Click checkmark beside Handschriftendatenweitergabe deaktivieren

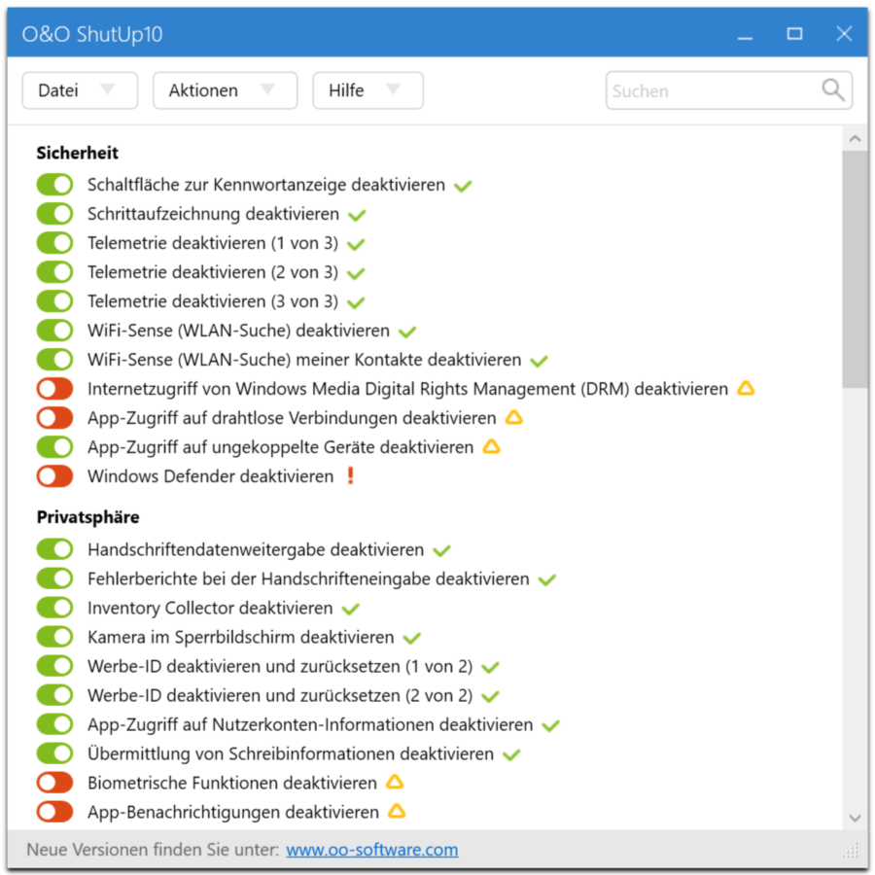[x=441, y=551]
